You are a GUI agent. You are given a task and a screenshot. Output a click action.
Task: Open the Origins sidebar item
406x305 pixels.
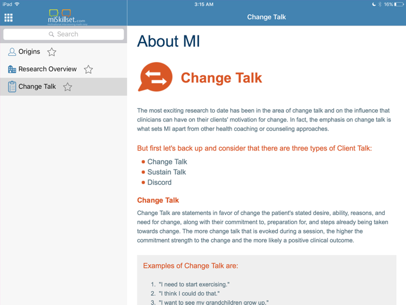(x=63, y=52)
